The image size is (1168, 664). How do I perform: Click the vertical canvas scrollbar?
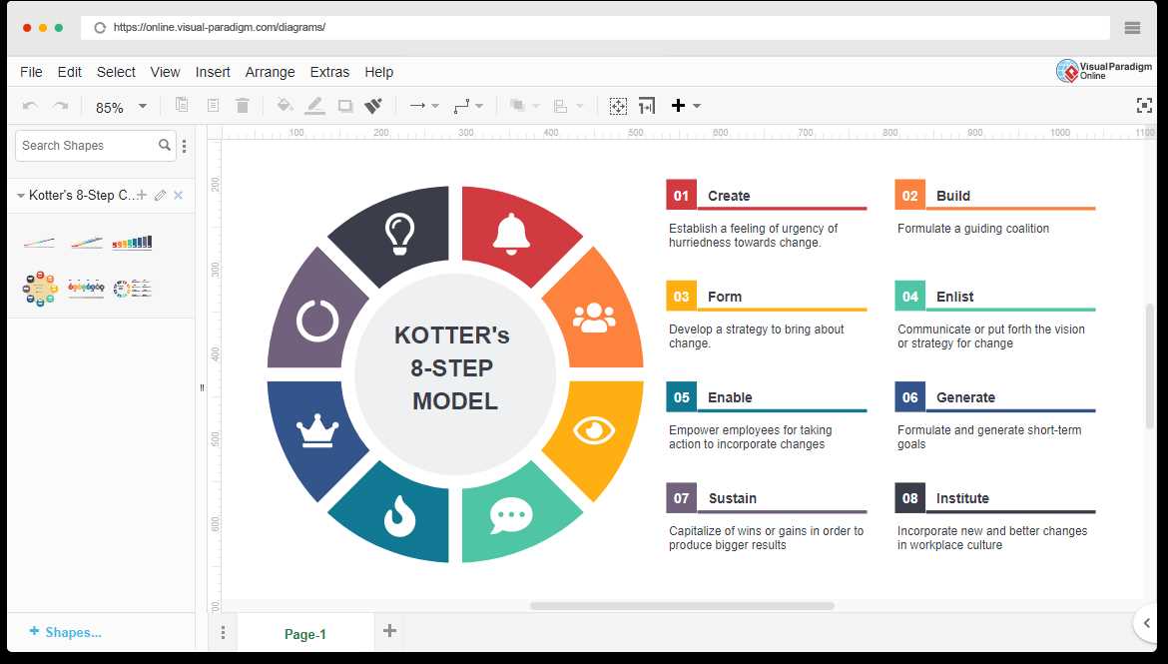1150,365
